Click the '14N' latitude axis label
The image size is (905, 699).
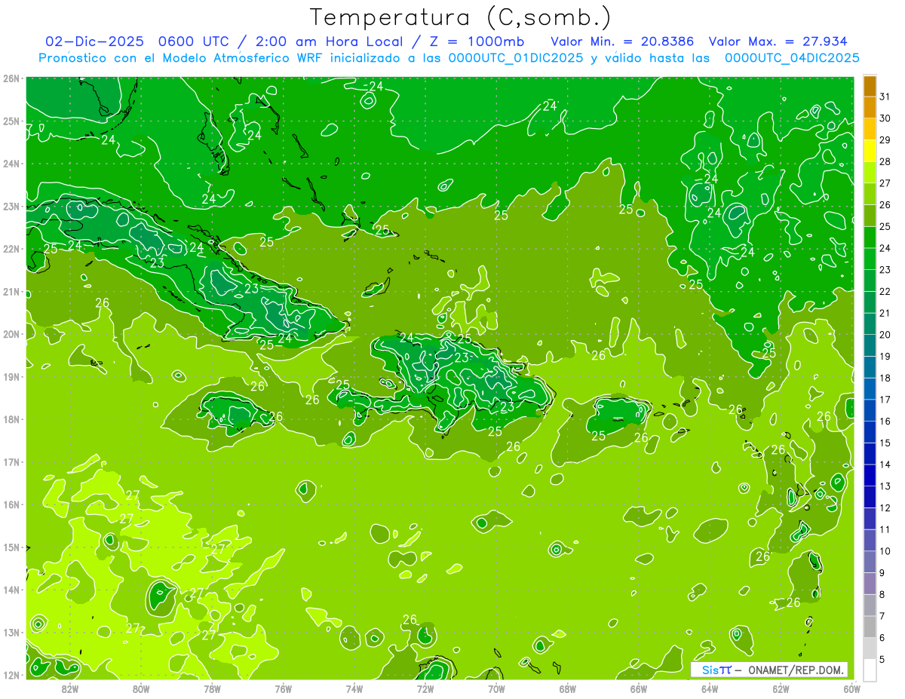(11, 590)
